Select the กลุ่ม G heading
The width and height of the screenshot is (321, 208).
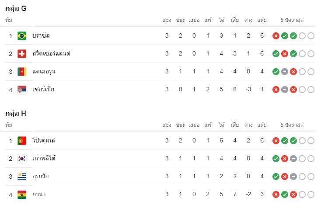point(16,9)
